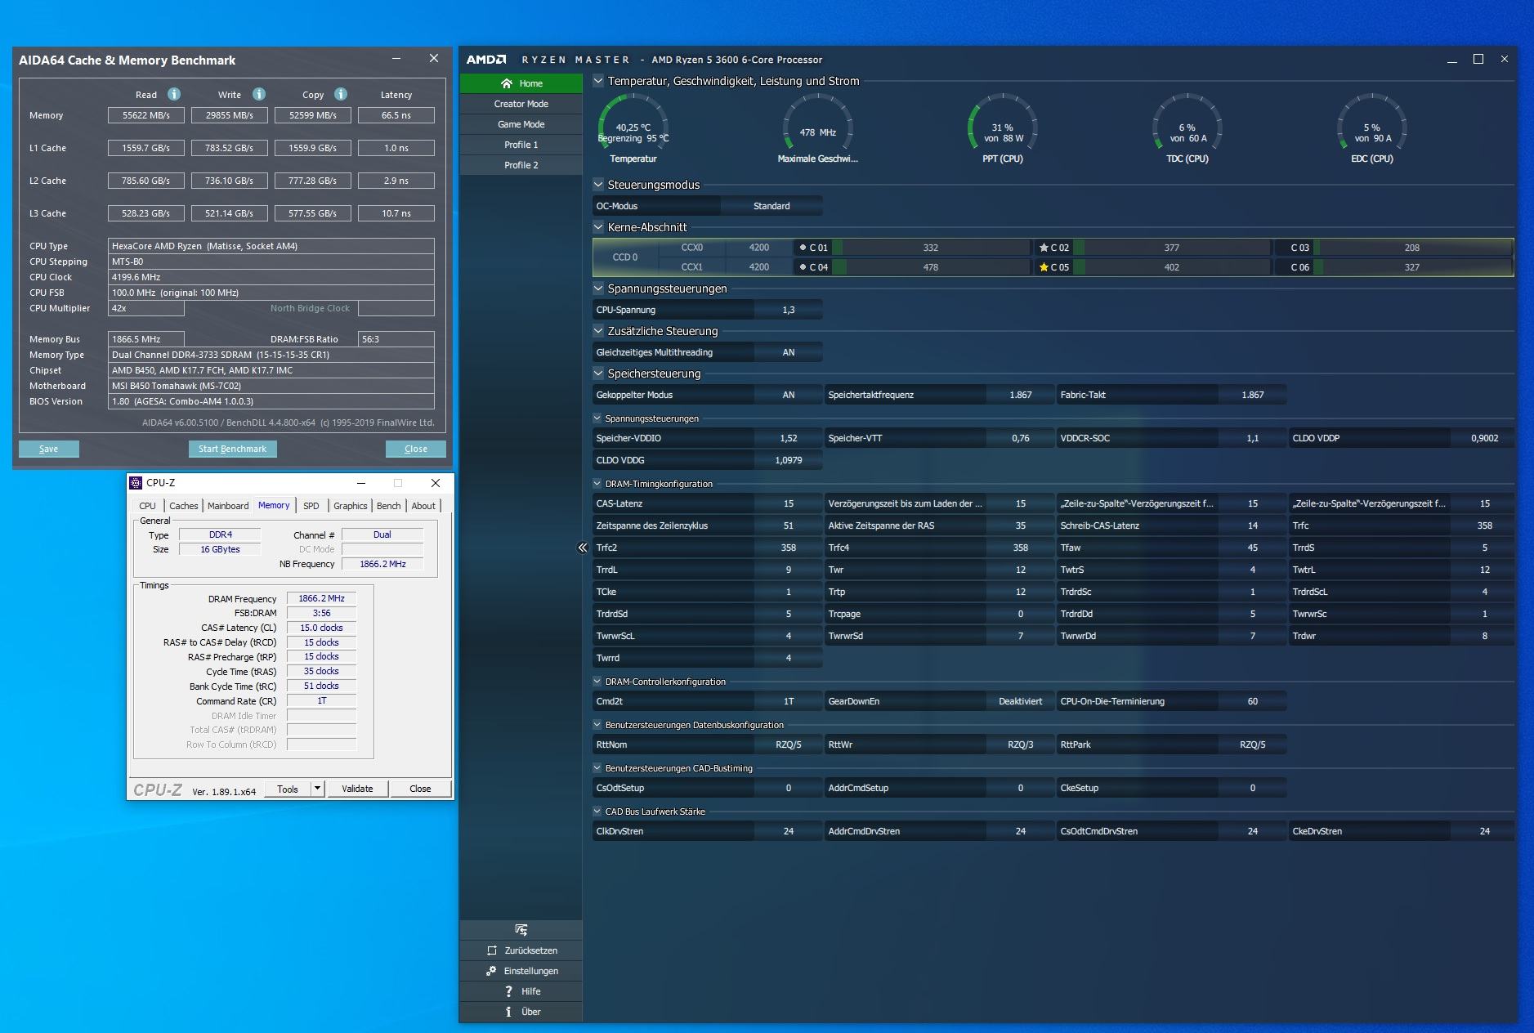Open Einstellungen in Ryzen Master

coord(521,971)
